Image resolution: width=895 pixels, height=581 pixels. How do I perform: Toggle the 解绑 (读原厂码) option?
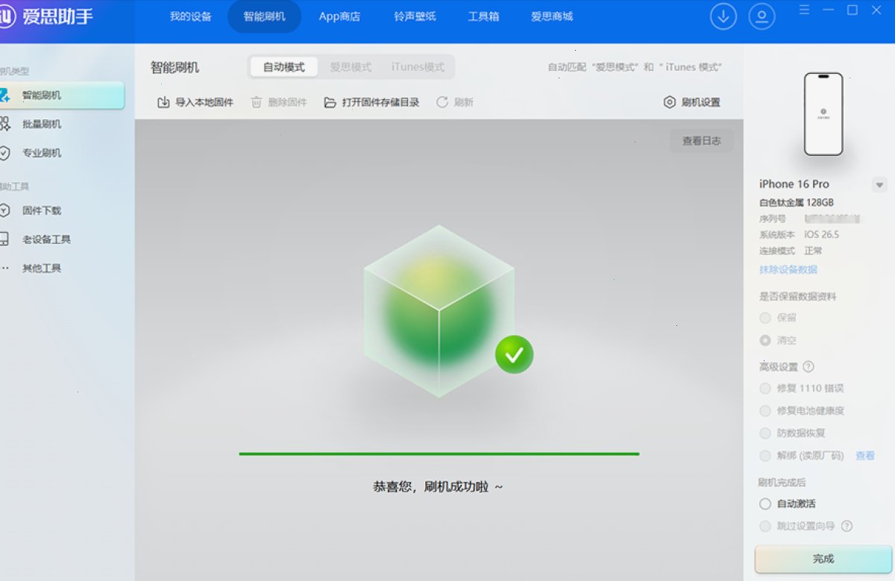click(x=764, y=455)
